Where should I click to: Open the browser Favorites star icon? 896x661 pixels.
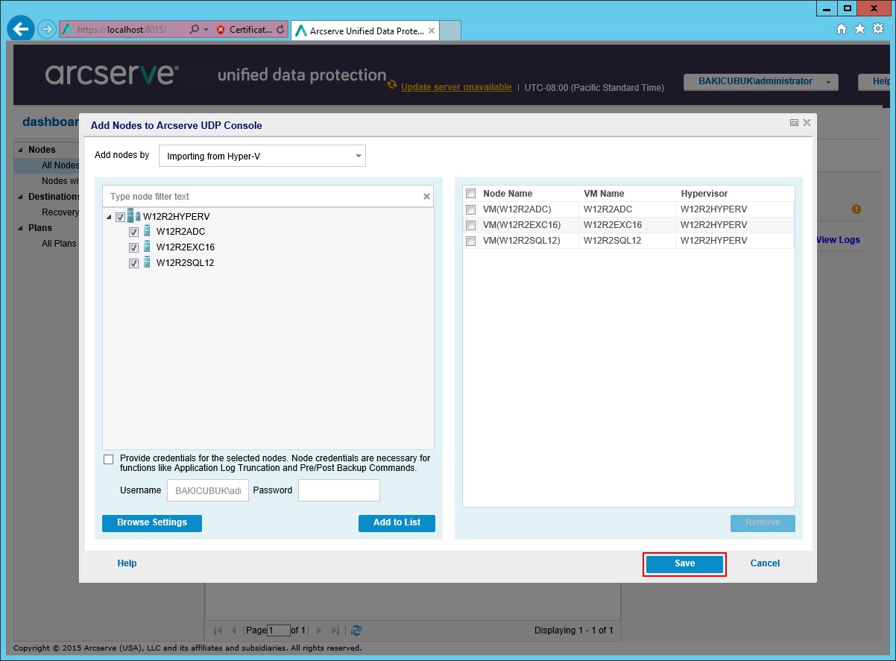[859, 28]
